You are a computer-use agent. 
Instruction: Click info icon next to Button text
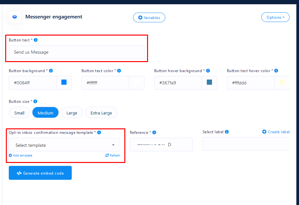(x=36, y=40)
